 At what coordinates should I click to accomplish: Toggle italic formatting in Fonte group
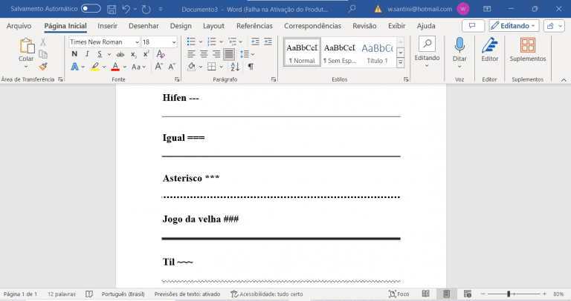coord(87,54)
